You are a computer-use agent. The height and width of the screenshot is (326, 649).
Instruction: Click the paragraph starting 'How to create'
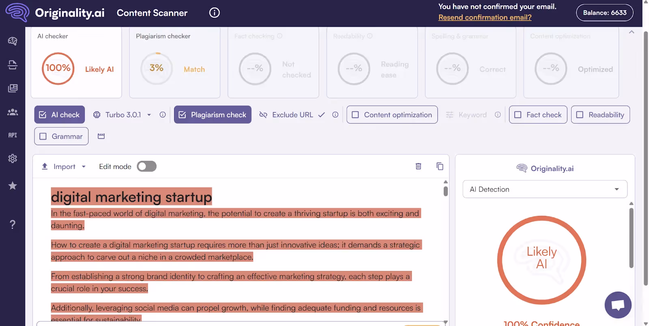pyautogui.click(x=236, y=251)
